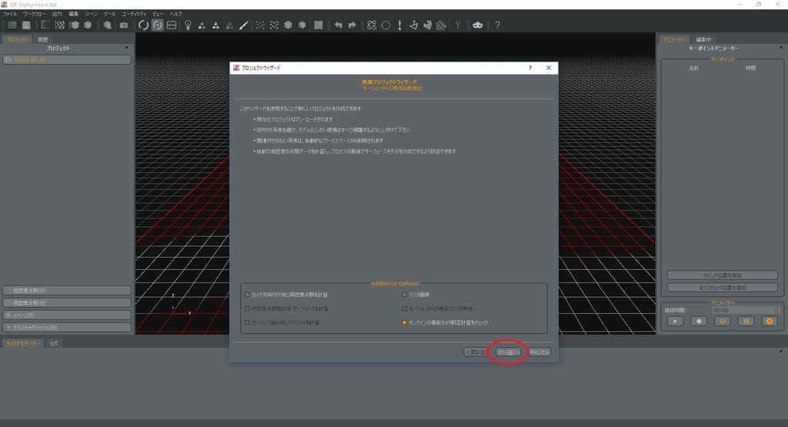The width and height of the screenshot is (788, 427).
Task: Open the ユーティリティ menu
Action: point(134,14)
